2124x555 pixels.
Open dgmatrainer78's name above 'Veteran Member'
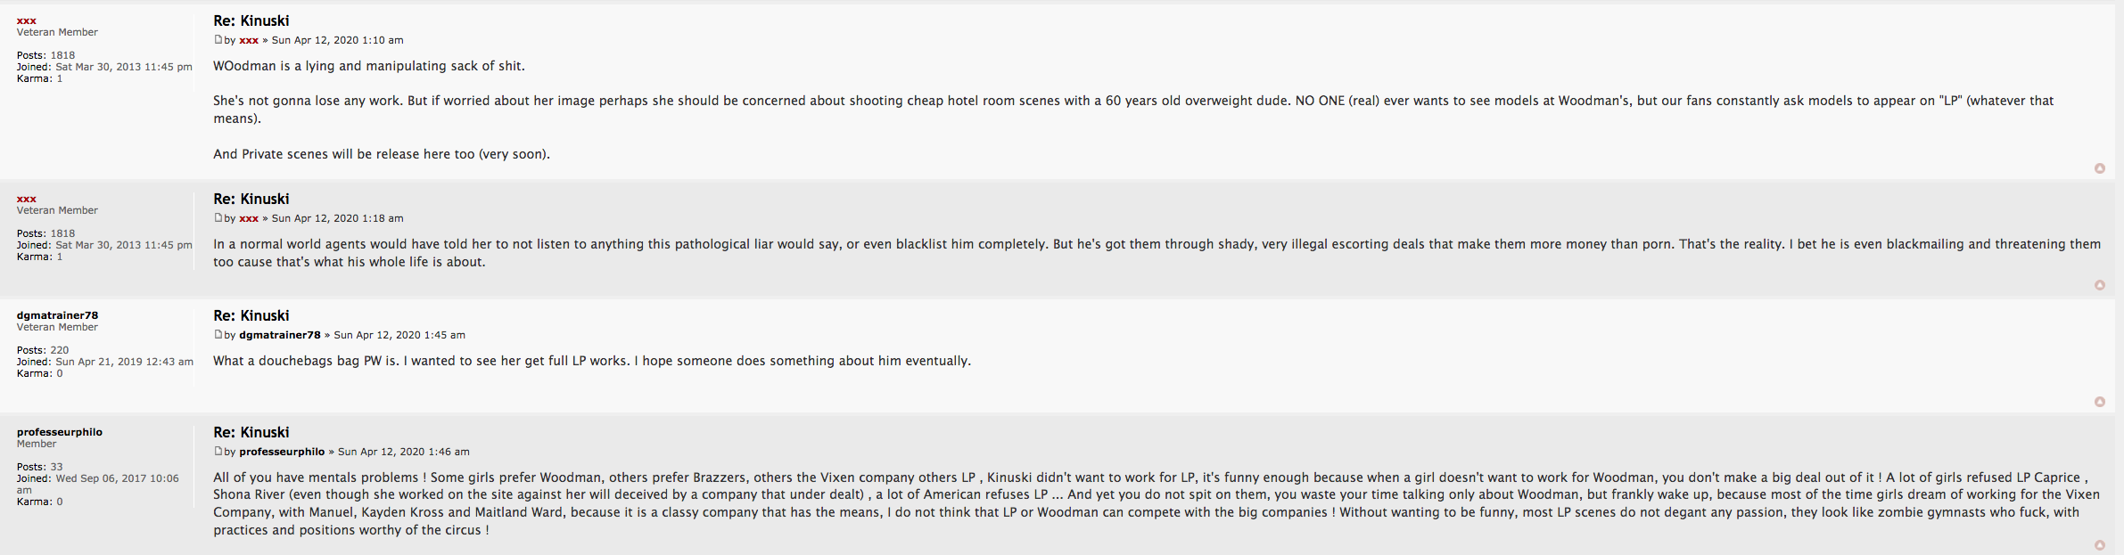pyautogui.click(x=57, y=315)
